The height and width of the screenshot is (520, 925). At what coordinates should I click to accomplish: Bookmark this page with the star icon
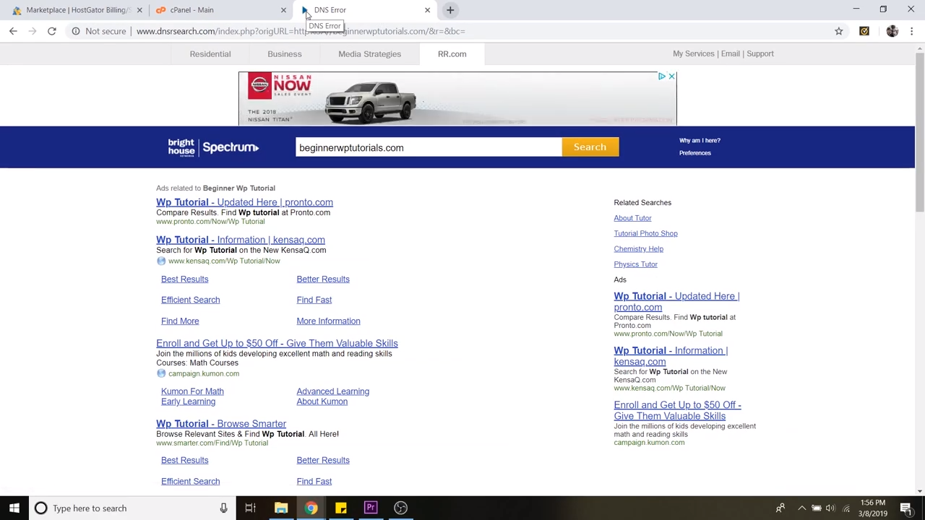tap(838, 31)
